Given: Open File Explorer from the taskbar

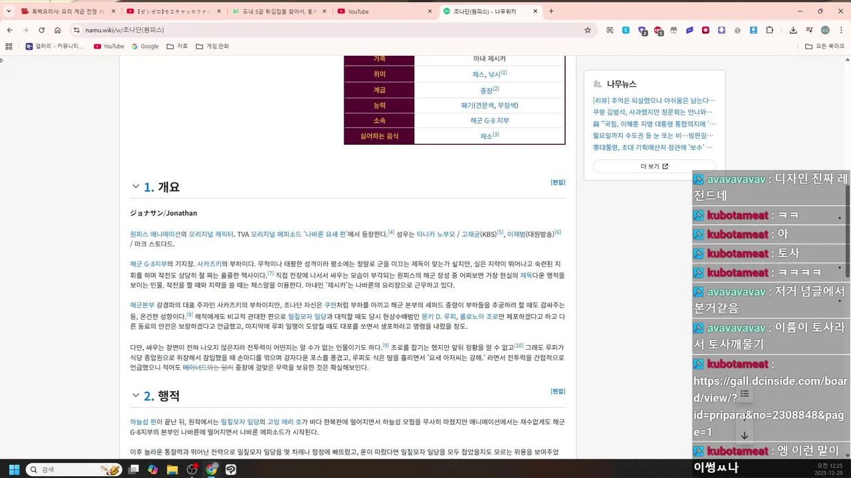Looking at the screenshot, I should (x=172, y=469).
